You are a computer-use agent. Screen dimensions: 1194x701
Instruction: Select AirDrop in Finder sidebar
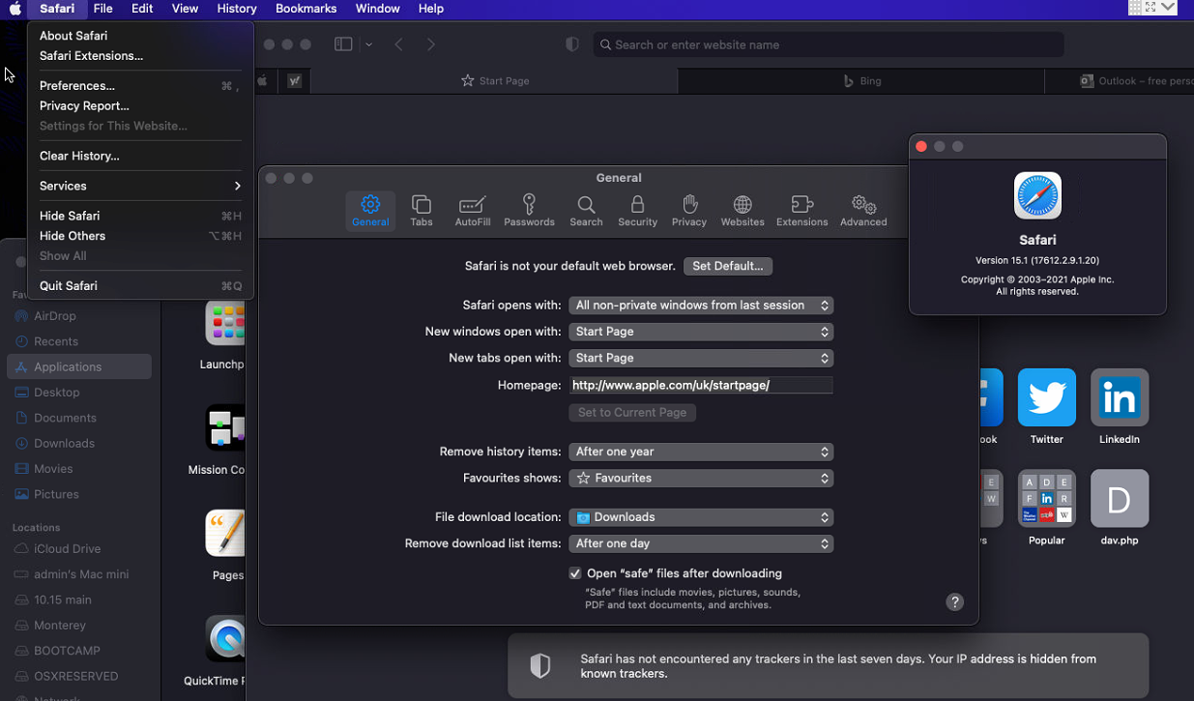click(79, 316)
